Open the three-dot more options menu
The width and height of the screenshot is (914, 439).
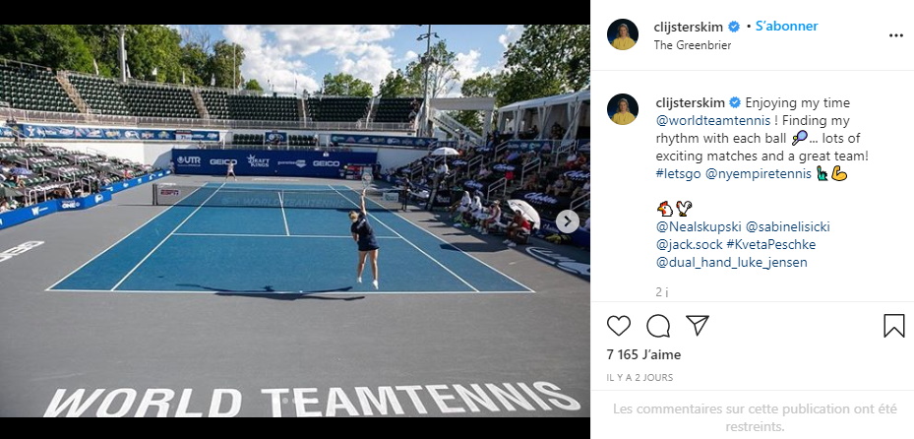[x=896, y=35]
